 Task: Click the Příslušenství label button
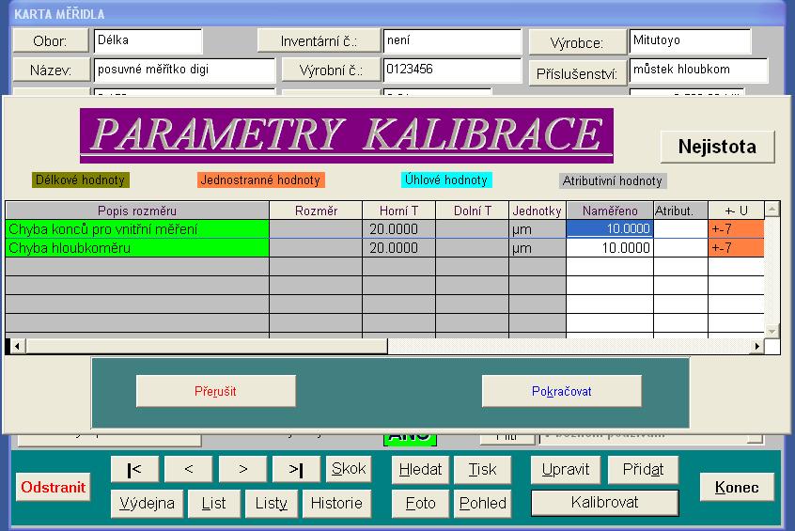[x=578, y=73]
